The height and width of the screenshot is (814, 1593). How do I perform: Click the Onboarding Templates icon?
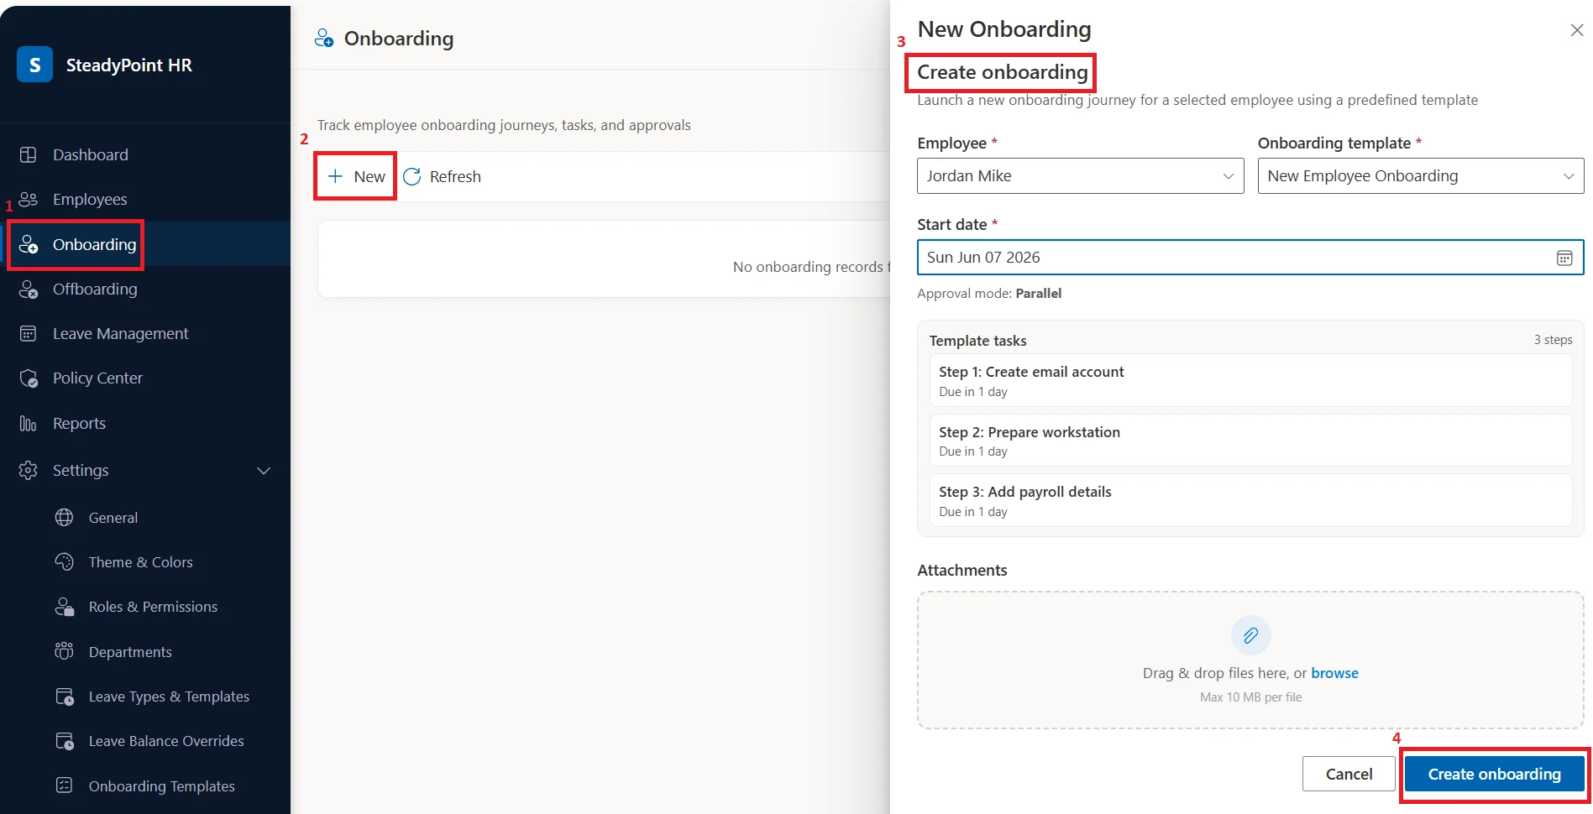coord(65,786)
